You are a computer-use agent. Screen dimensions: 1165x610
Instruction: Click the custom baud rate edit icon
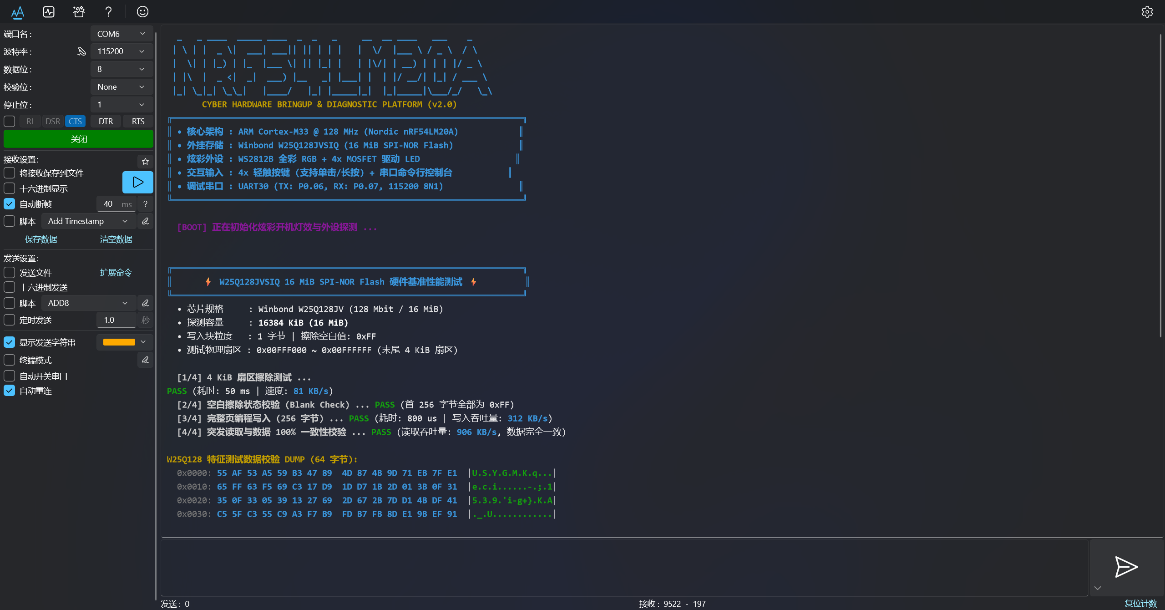[81, 51]
